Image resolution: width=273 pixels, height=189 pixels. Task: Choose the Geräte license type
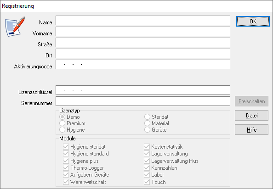pos(147,129)
